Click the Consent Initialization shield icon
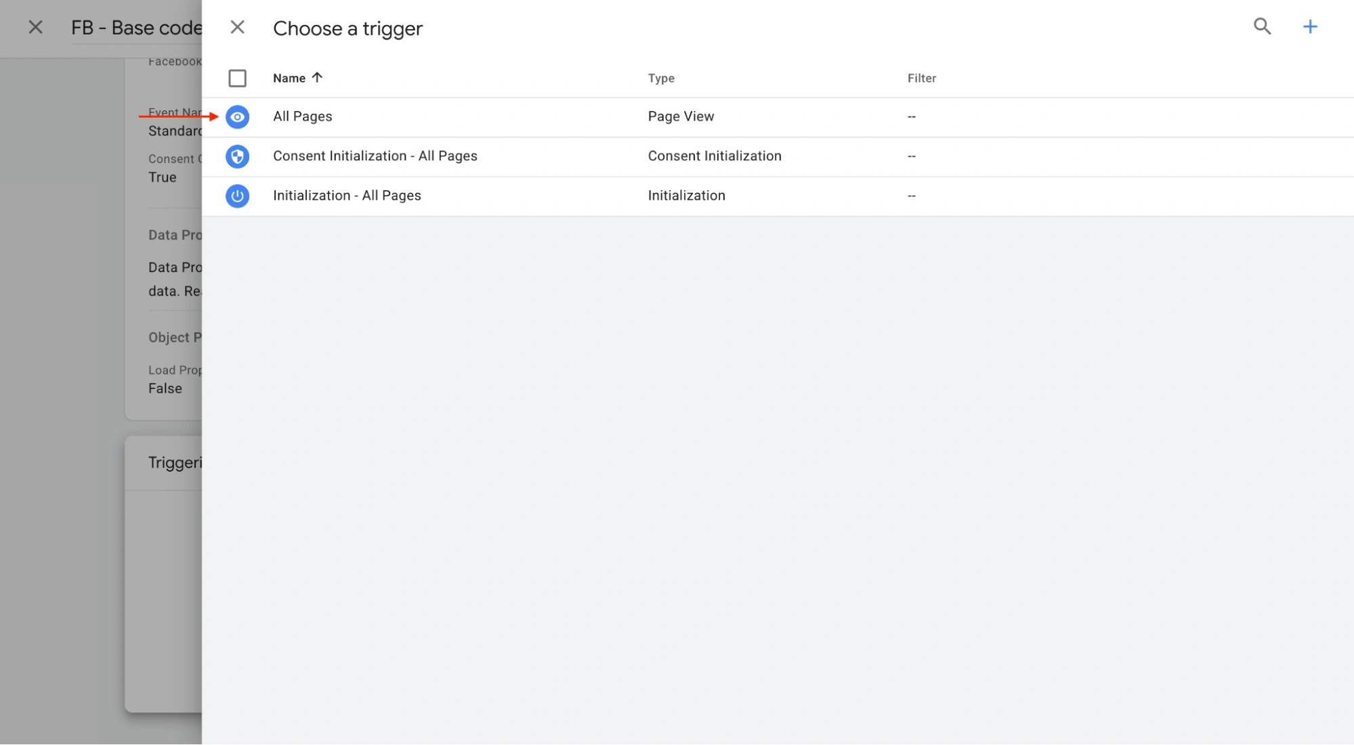 pos(237,156)
